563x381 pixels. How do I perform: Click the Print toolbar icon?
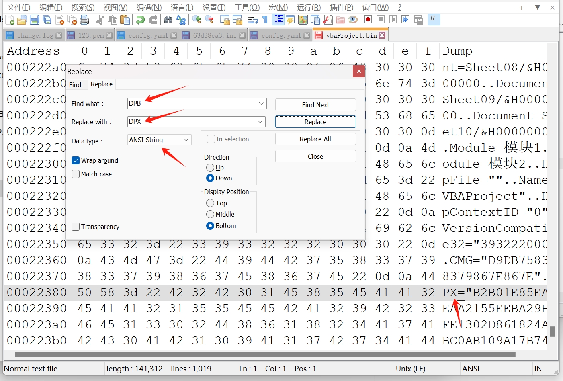tap(84, 20)
